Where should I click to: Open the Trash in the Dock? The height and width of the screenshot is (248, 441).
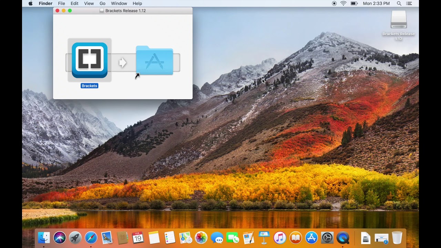coord(397,238)
